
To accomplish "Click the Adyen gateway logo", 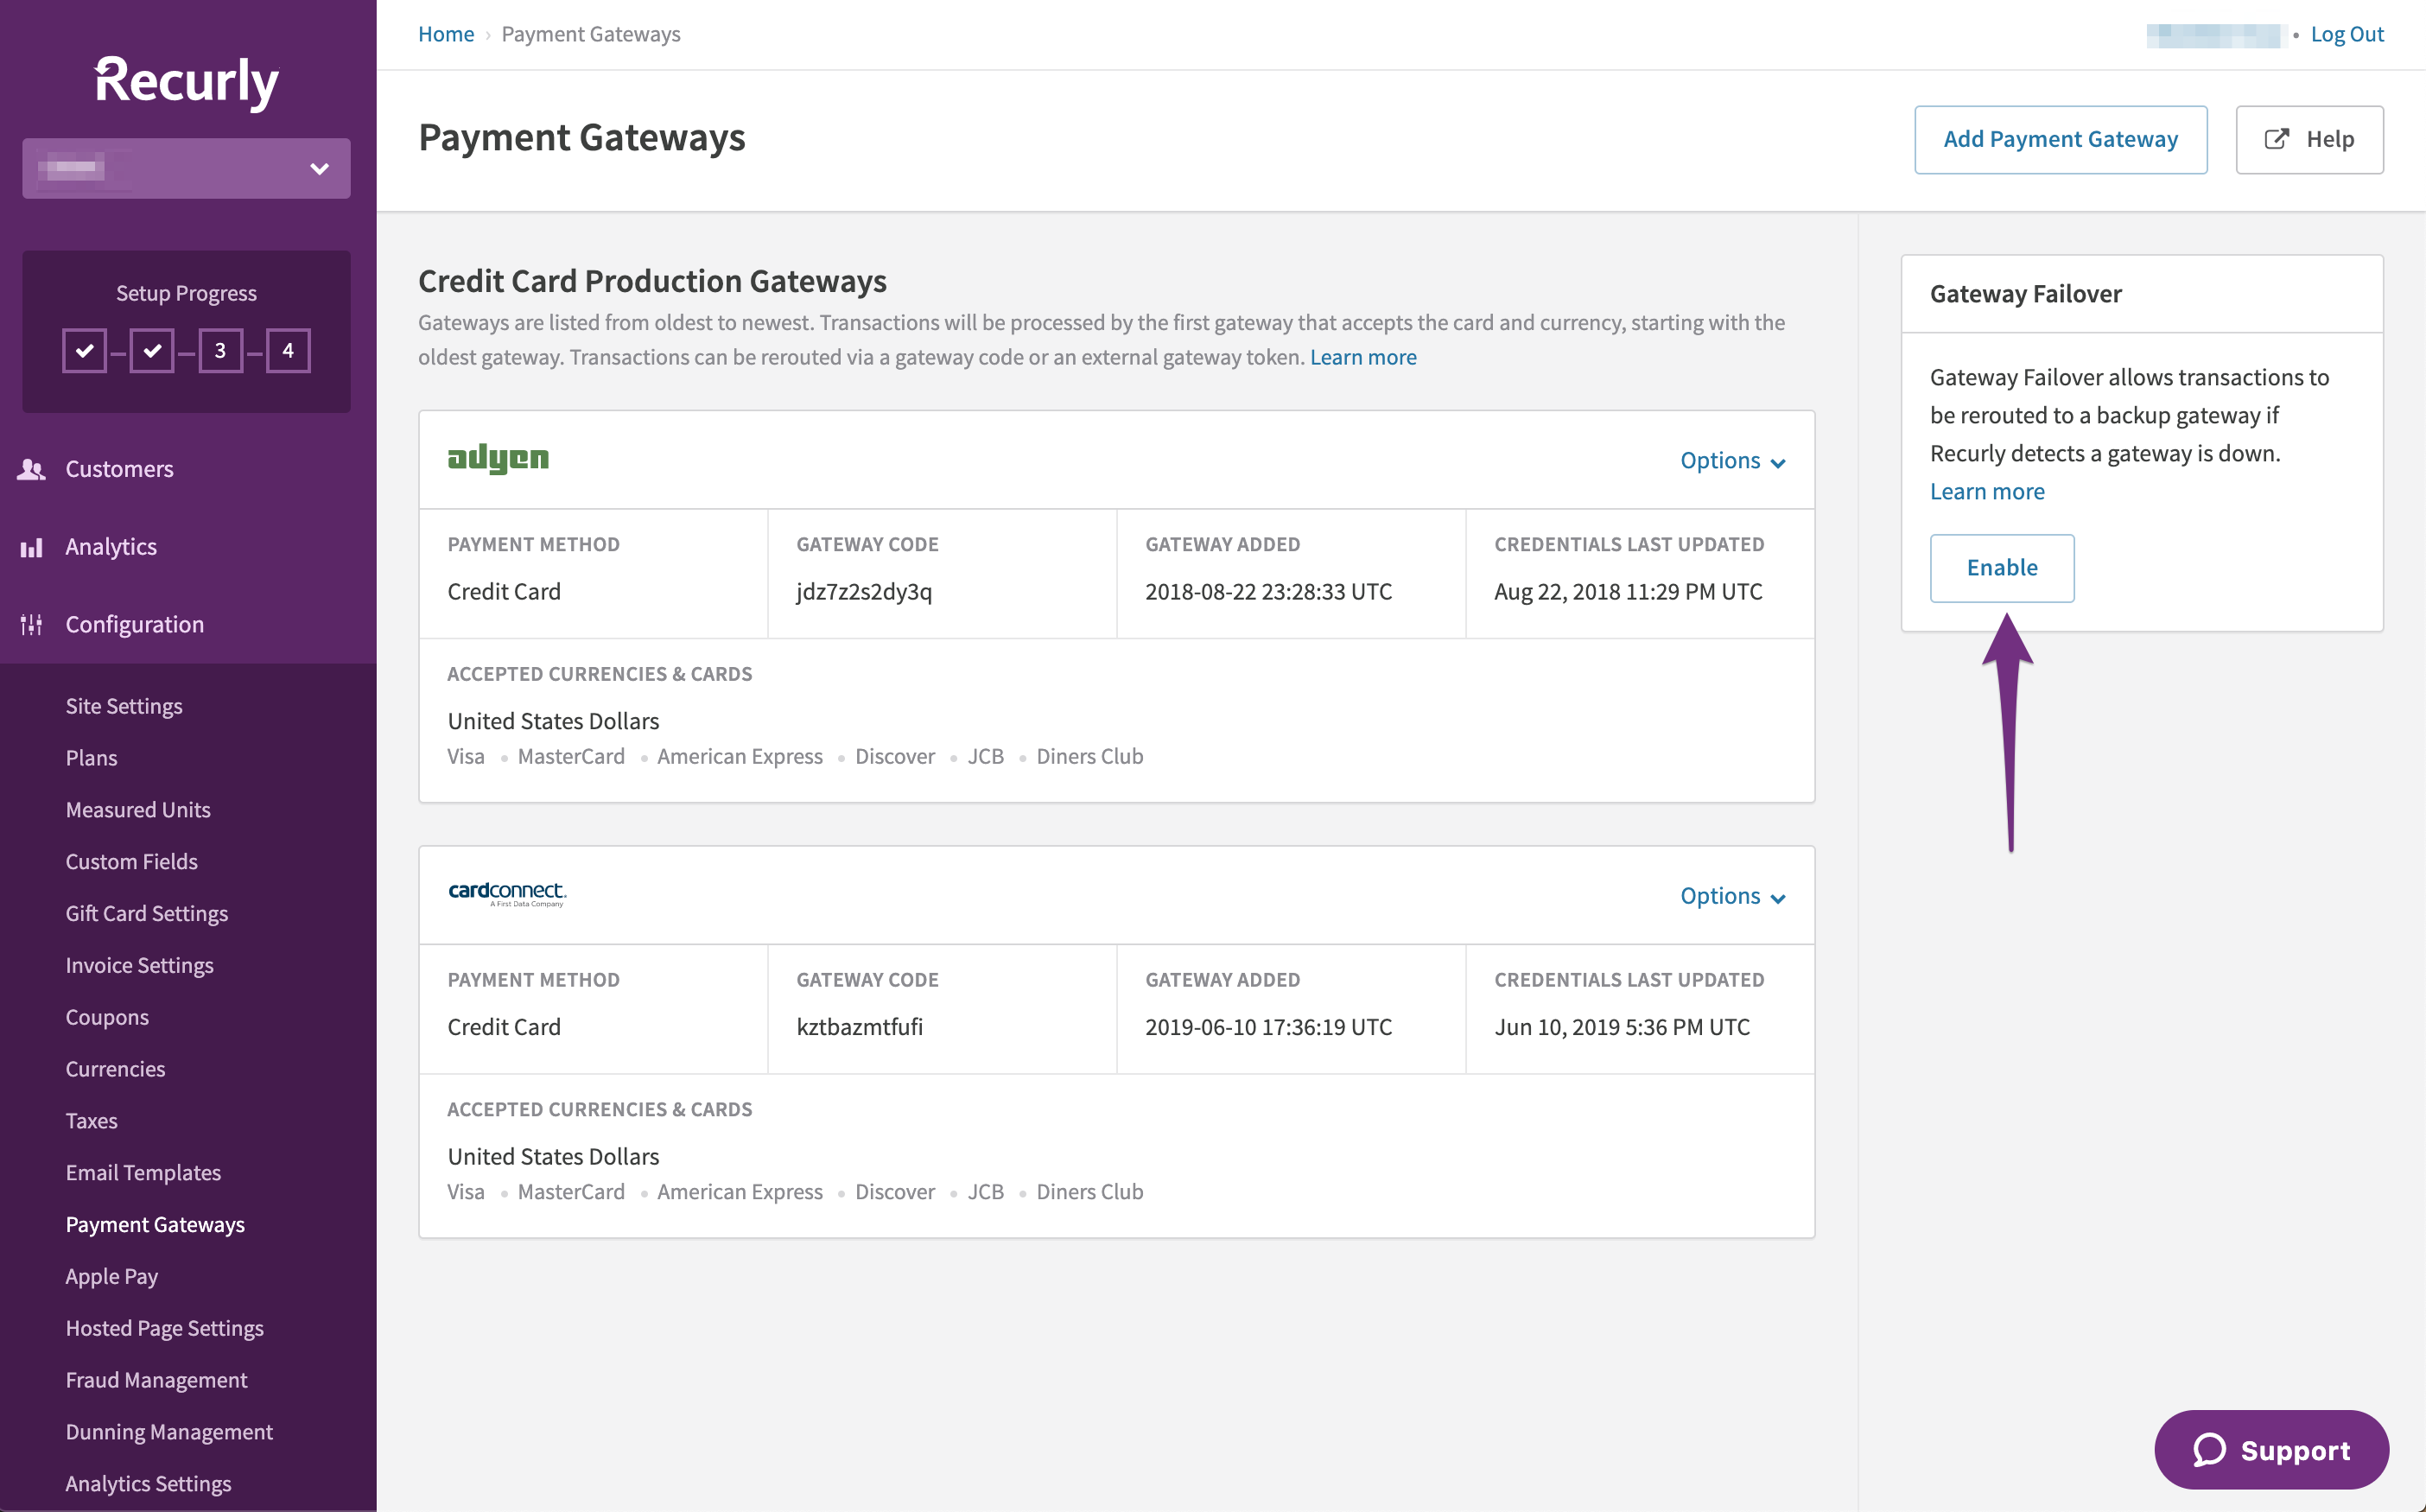I will coord(498,458).
